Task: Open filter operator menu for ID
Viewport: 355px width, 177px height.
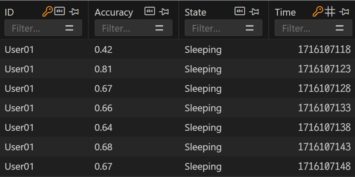Action: (x=69, y=28)
